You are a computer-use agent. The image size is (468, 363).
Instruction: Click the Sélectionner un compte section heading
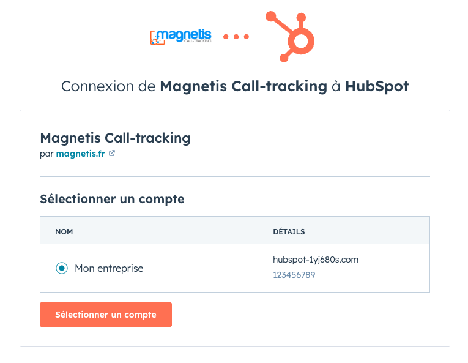tap(112, 199)
